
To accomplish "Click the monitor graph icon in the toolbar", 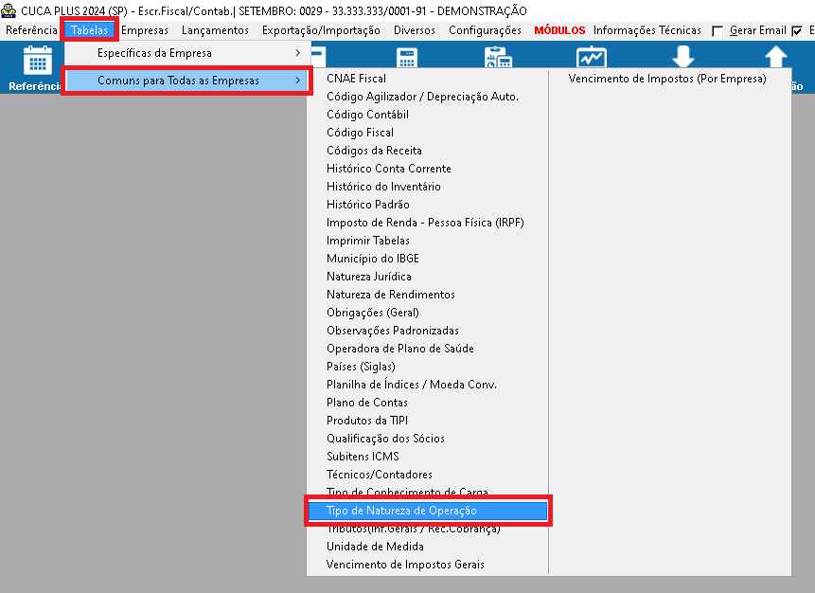I will [591, 57].
